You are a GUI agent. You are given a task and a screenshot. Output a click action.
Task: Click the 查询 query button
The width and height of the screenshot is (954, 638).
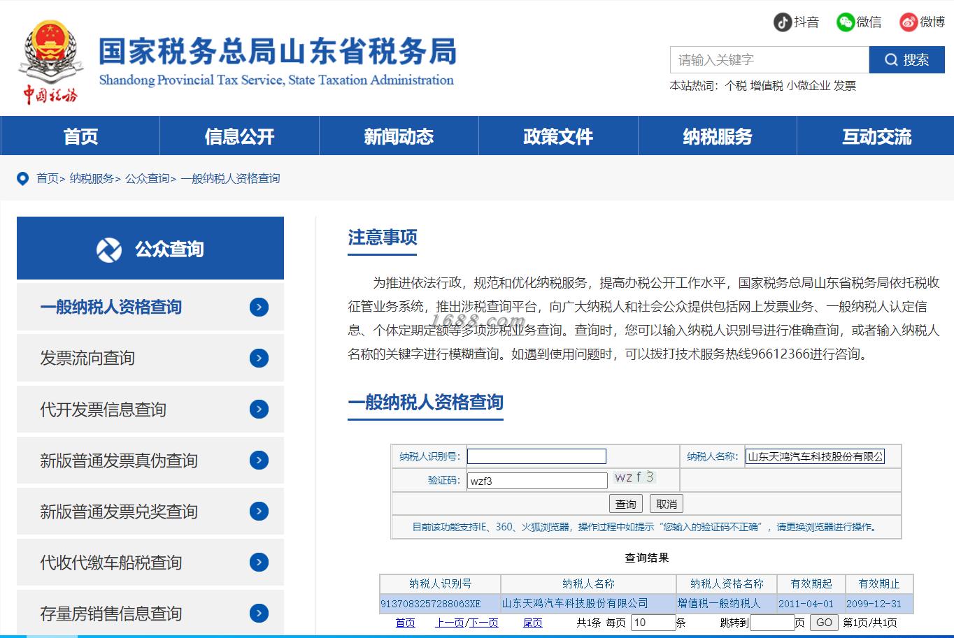626,504
